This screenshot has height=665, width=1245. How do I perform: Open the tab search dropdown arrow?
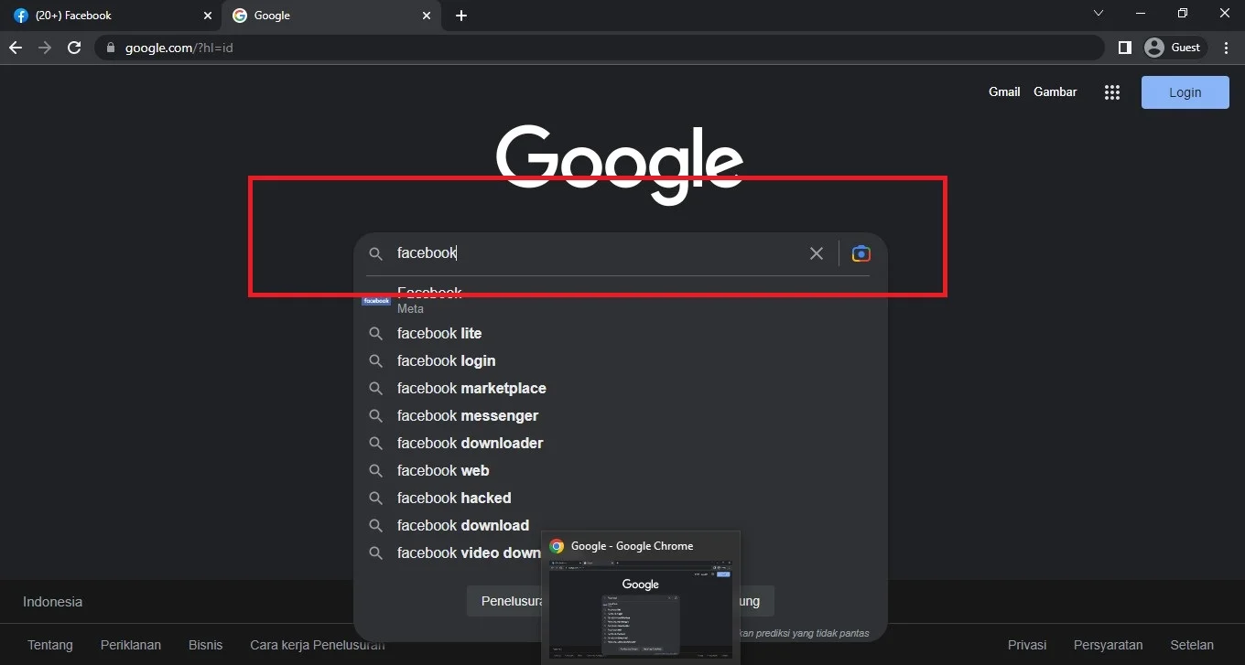tap(1099, 14)
